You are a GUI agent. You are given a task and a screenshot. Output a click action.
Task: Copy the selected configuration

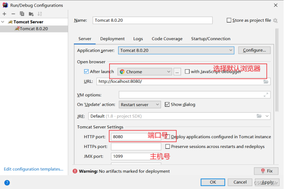[x=22, y=14]
